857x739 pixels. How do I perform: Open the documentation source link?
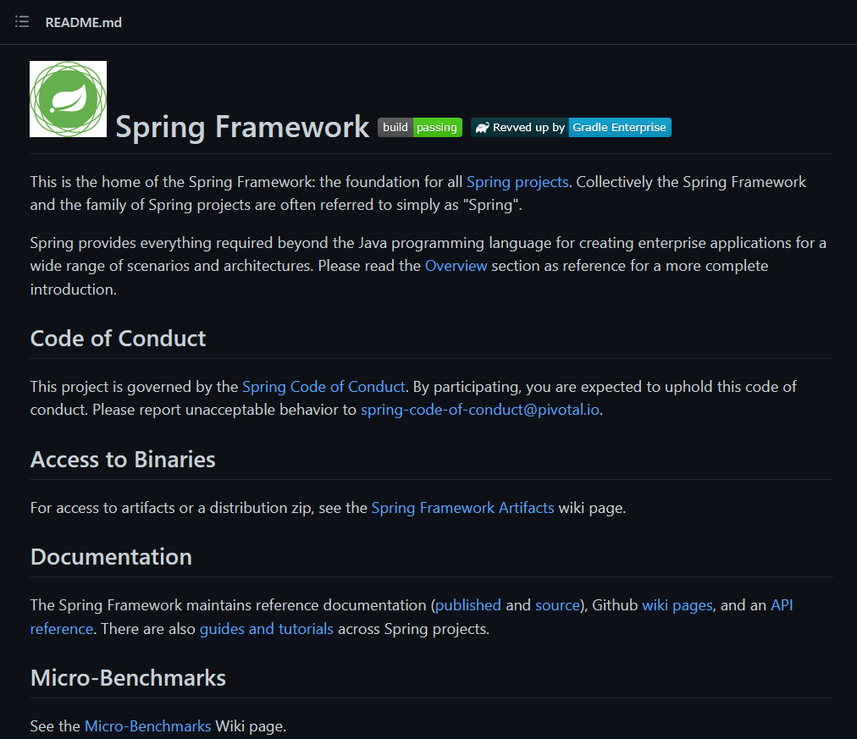pos(557,605)
